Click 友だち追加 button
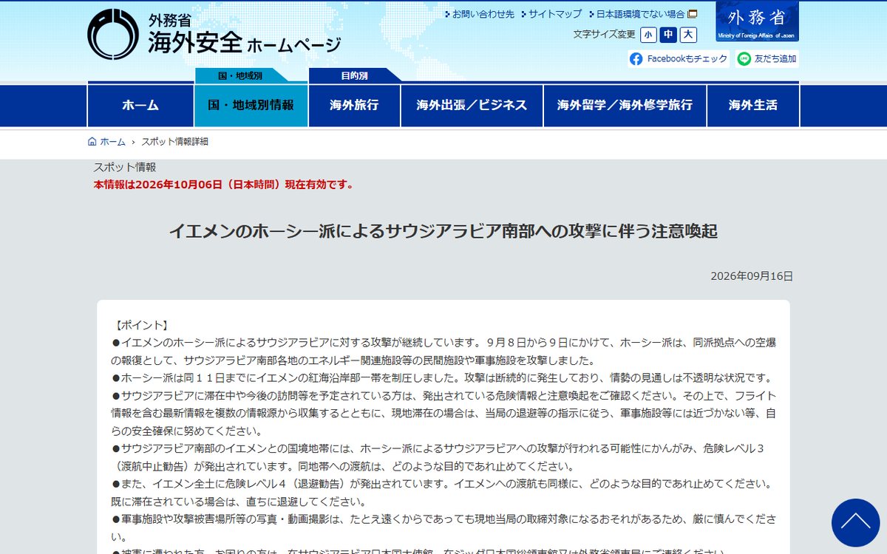Viewport: 887px width, 554px height. coord(767,59)
